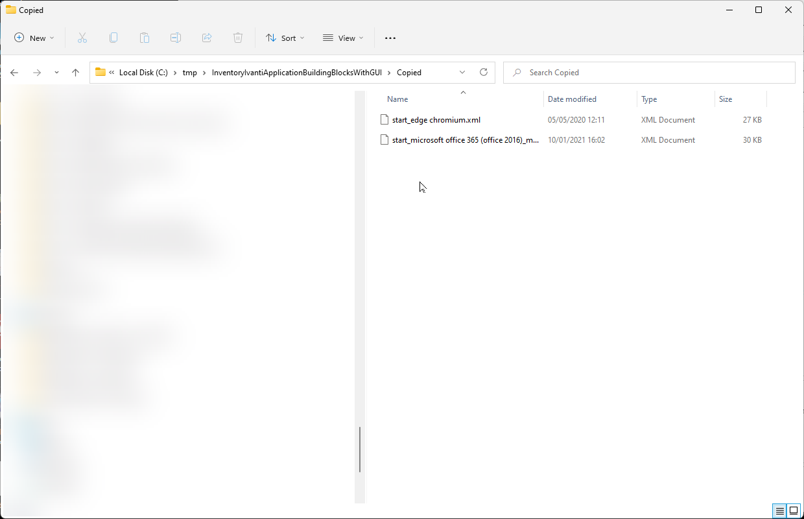Cut the selection using the scissors icon
This screenshot has height=519, width=804.
(82, 38)
